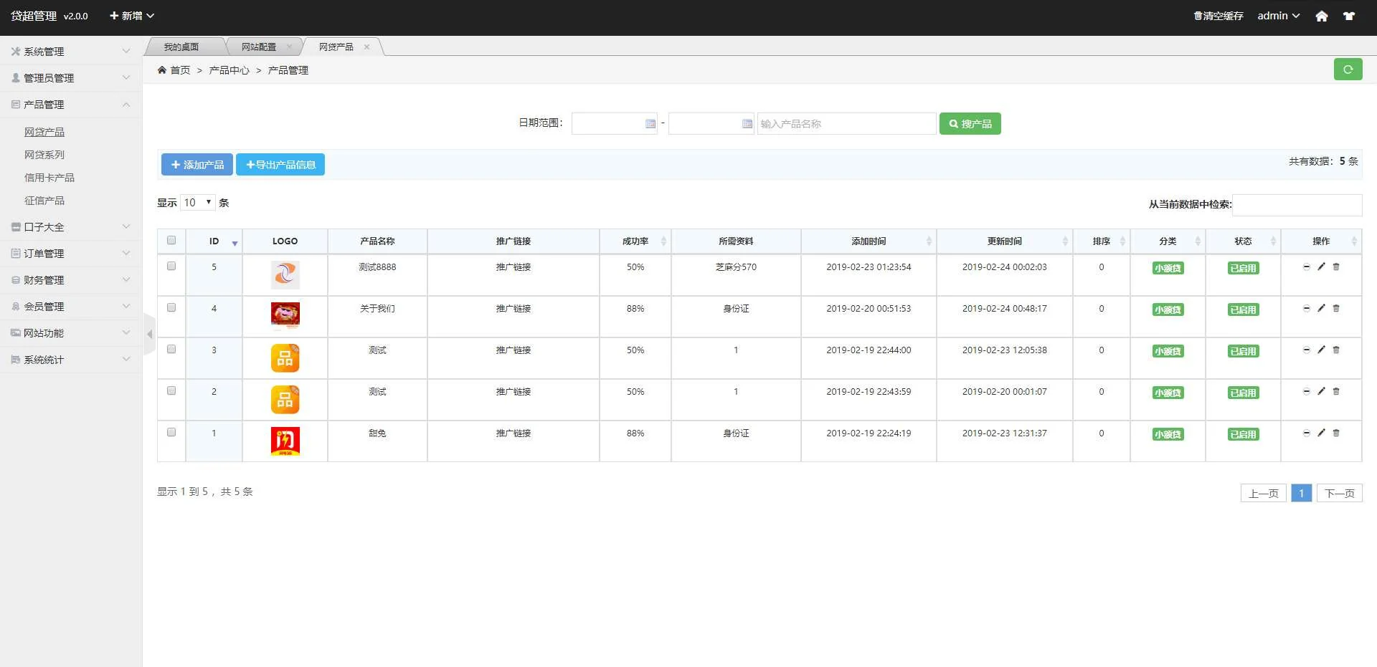Image resolution: width=1377 pixels, height=667 pixels.
Task: Expand 系统管理 sidebar menu
Action: (x=70, y=52)
